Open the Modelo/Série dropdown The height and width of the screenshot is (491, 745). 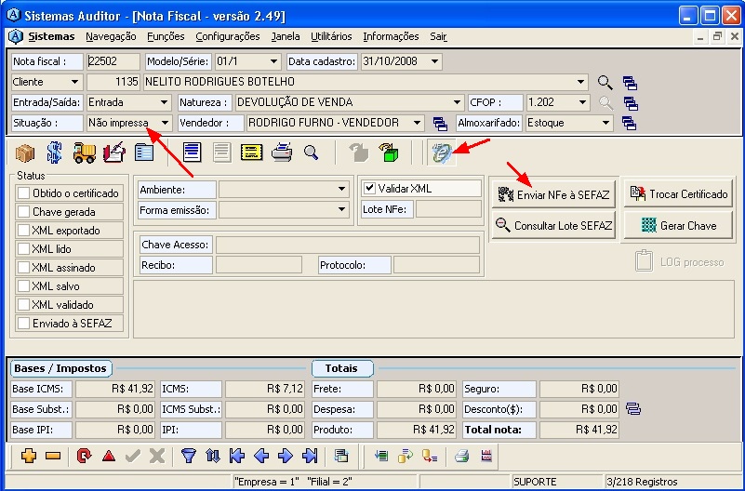[273, 61]
